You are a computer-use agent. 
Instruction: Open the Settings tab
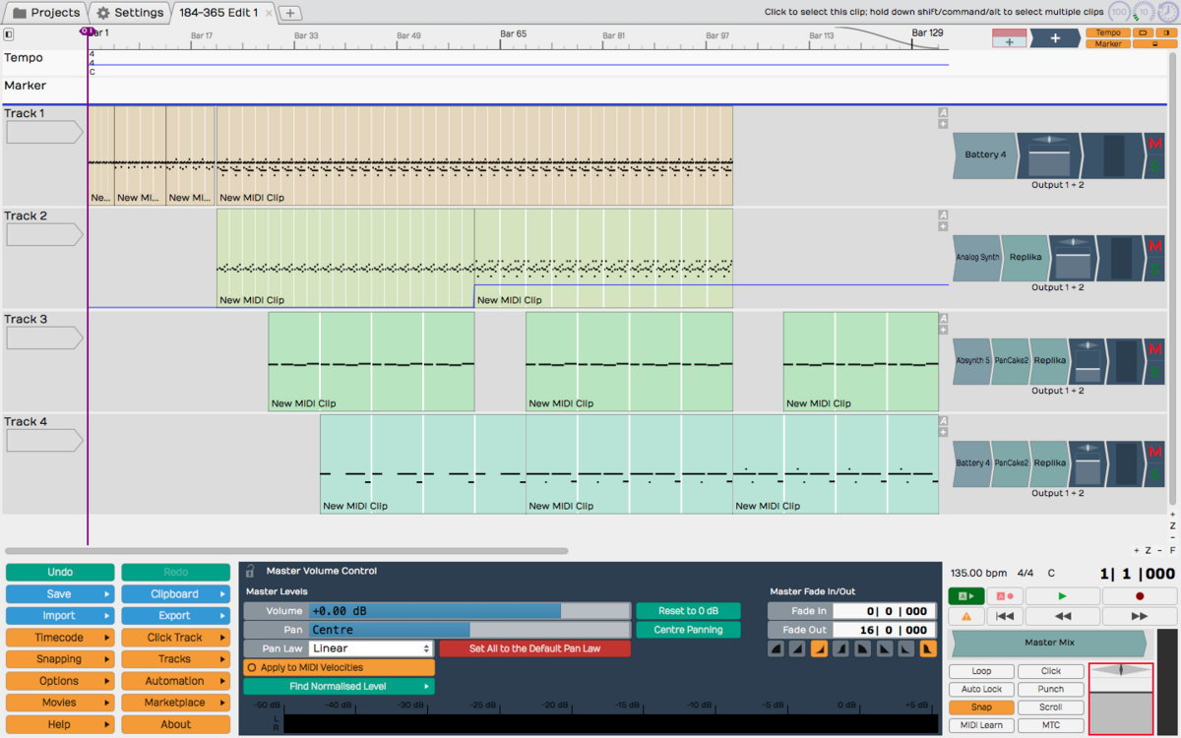(130, 13)
